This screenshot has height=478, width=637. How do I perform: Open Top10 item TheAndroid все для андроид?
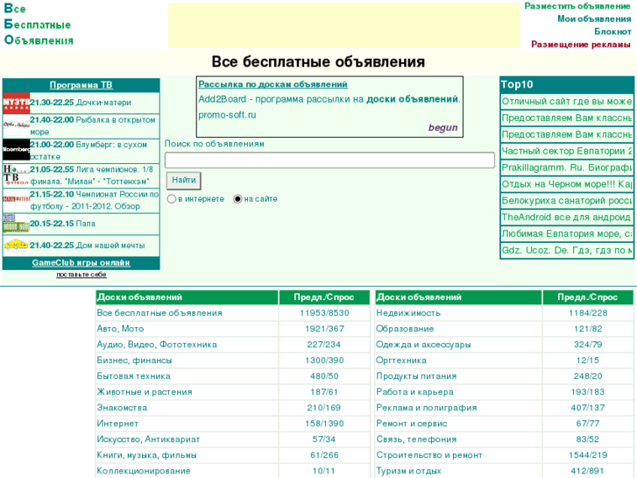(x=567, y=218)
